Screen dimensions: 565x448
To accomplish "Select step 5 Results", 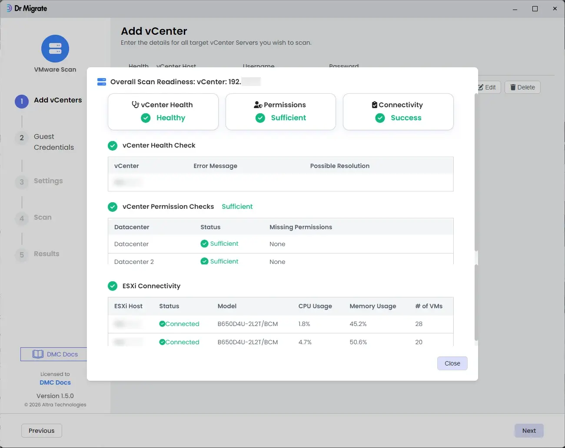I will pyautogui.click(x=37, y=254).
